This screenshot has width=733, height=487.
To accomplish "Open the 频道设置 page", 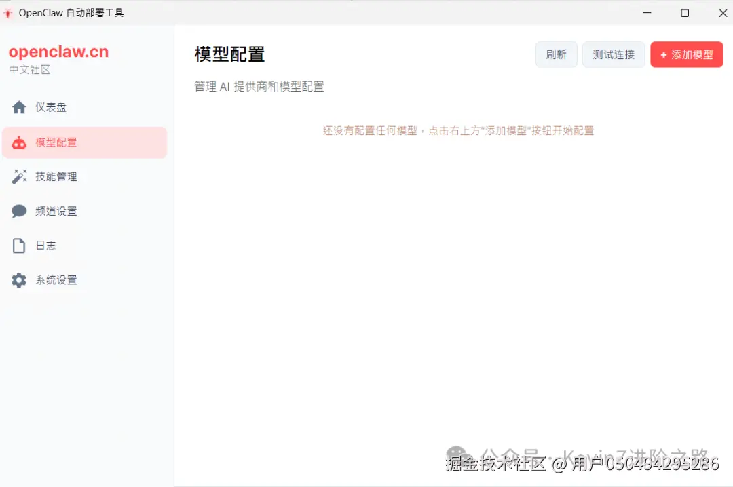I will pos(57,211).
